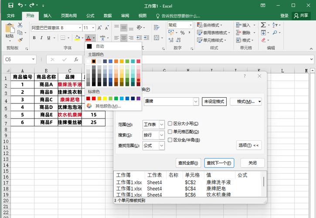
Task: Expand the number format 常规 dropdown
Action: pyautogui.click(x=190, y=25)
